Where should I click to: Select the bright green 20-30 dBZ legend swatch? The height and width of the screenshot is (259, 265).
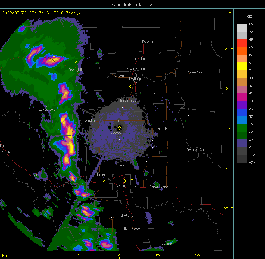click(x=242, y=128)
